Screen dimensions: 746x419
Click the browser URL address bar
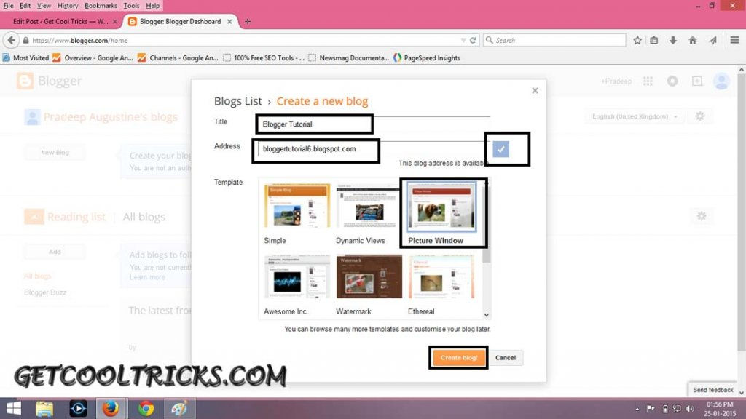point(243,41)
